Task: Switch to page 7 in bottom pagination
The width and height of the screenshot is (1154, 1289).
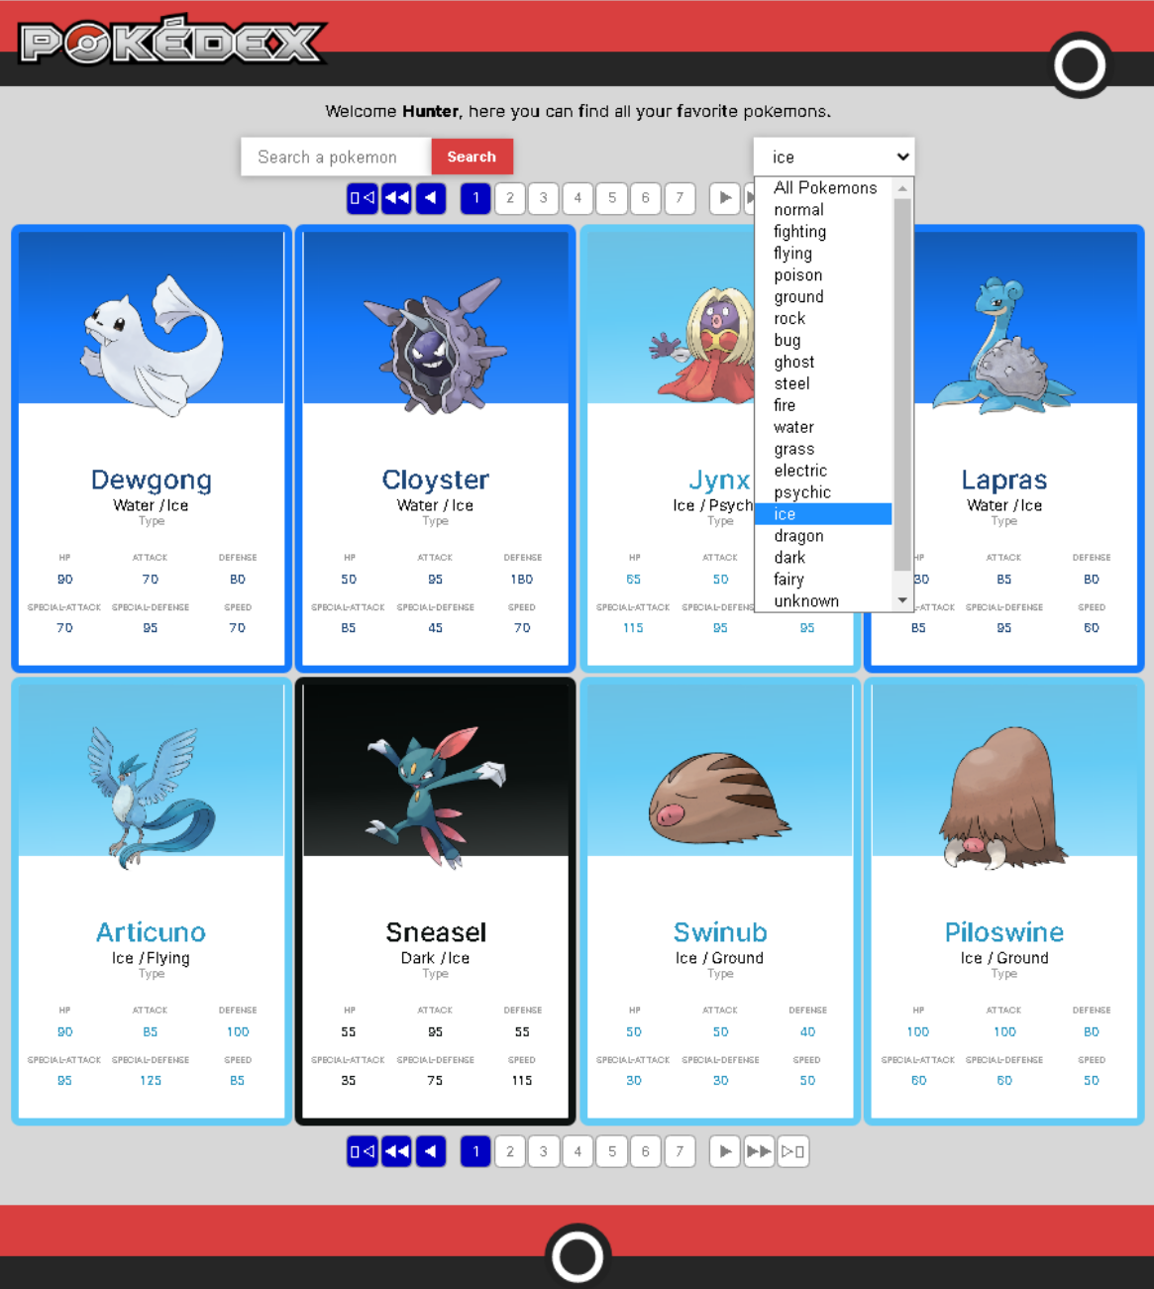Action: (x=680, y=1151)
